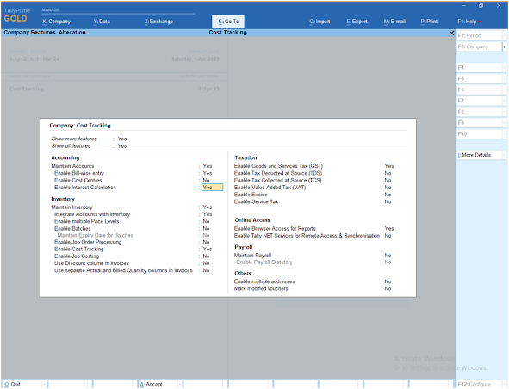
Task: Toggle Enable Excise value
Action: pyautogui.click(x=388, y=194)
